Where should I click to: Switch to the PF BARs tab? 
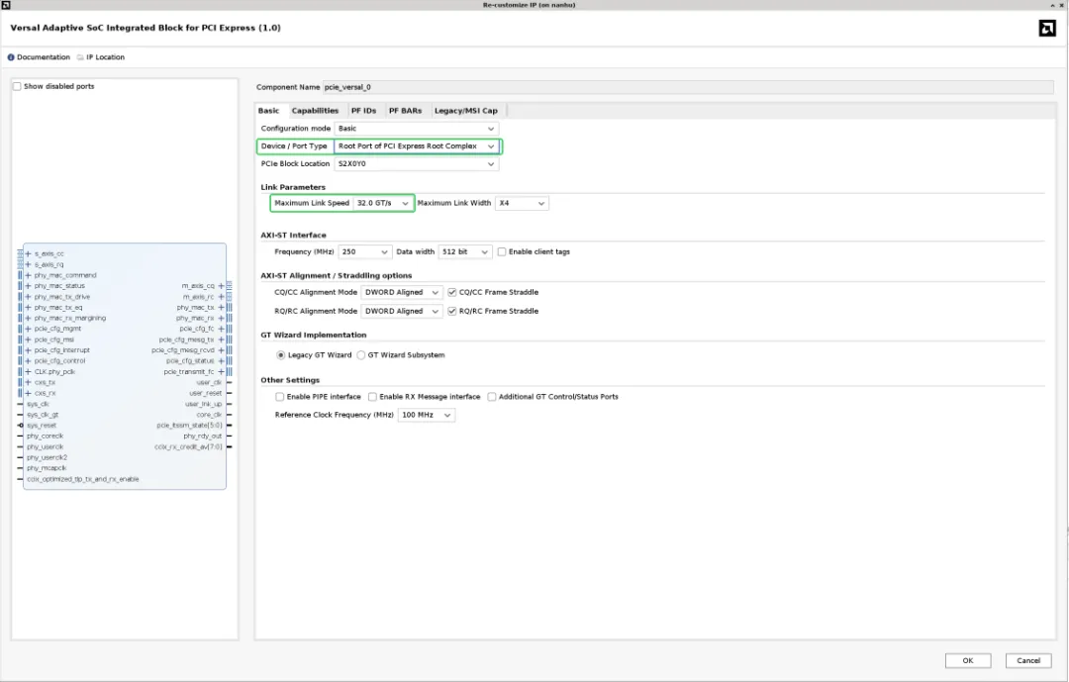[x=405, y=111]
